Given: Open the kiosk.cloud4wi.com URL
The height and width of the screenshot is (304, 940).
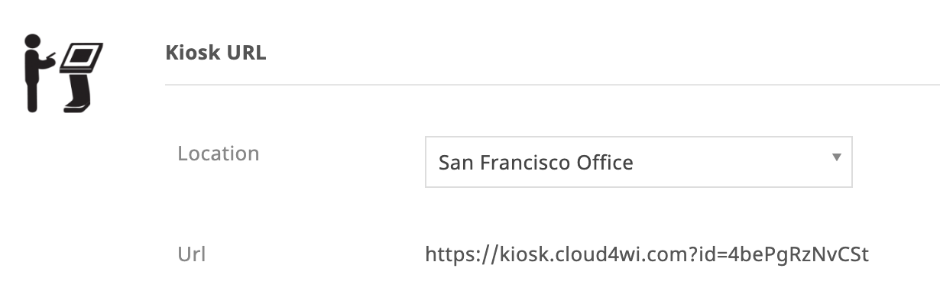Looking at the screenshot, I should [x=647, y=253].
